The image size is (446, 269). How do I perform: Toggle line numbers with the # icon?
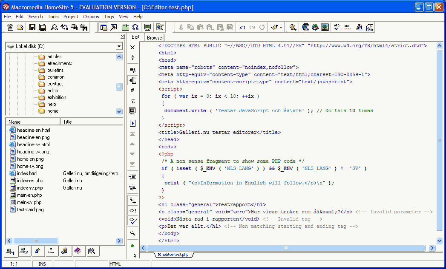tap(132, 91)
